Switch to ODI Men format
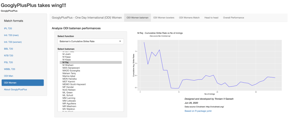The image size is (290, 119). [9, 76]
